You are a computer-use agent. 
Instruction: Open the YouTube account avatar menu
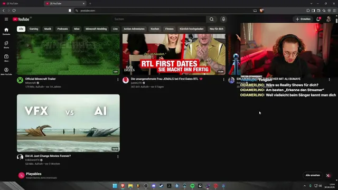pyautogui.click(x=328, y=19)
